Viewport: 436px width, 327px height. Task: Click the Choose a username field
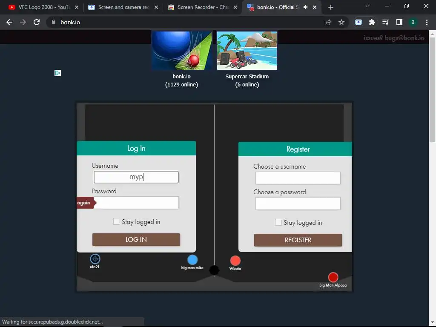click(298, 178)
